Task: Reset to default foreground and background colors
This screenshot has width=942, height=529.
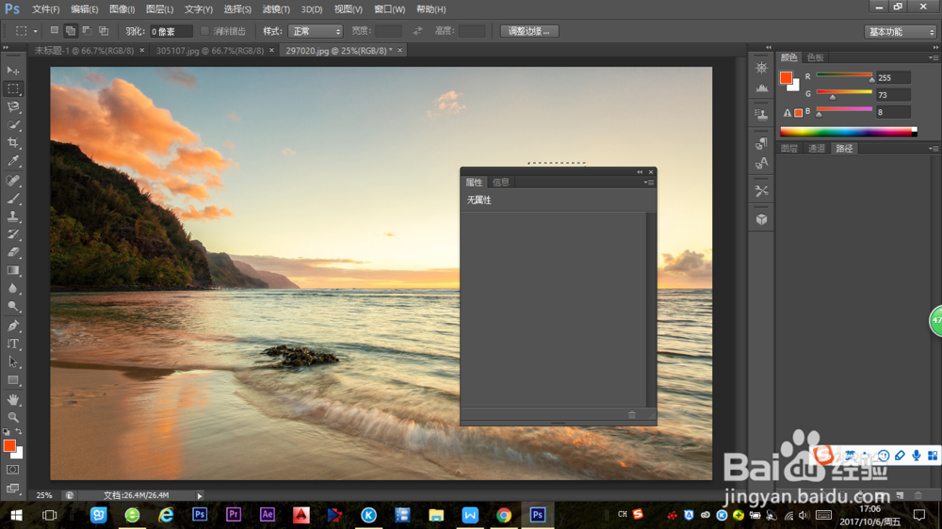Action: [x=6, y=432]
